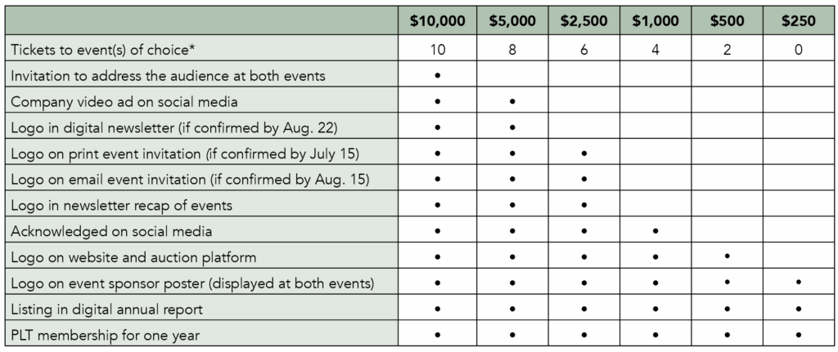This screenshot has width=838, height=352.
Task: Select the $250 sponsorship level header
Action: [x=798, y=22]
